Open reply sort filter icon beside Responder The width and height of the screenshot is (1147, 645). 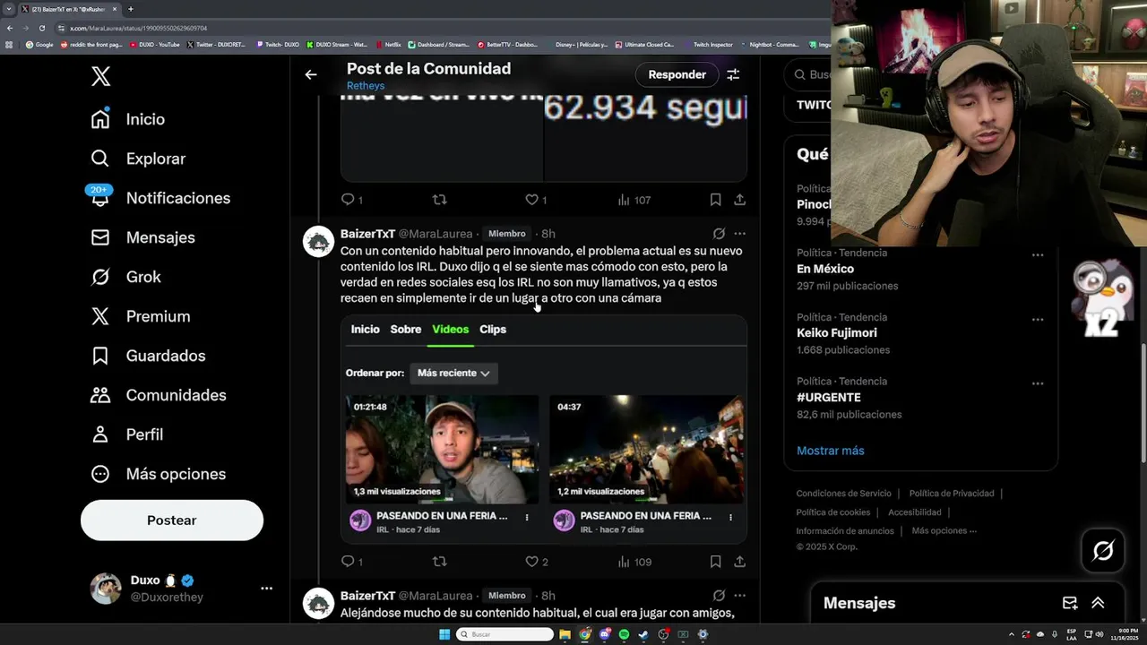coord(733,75)
